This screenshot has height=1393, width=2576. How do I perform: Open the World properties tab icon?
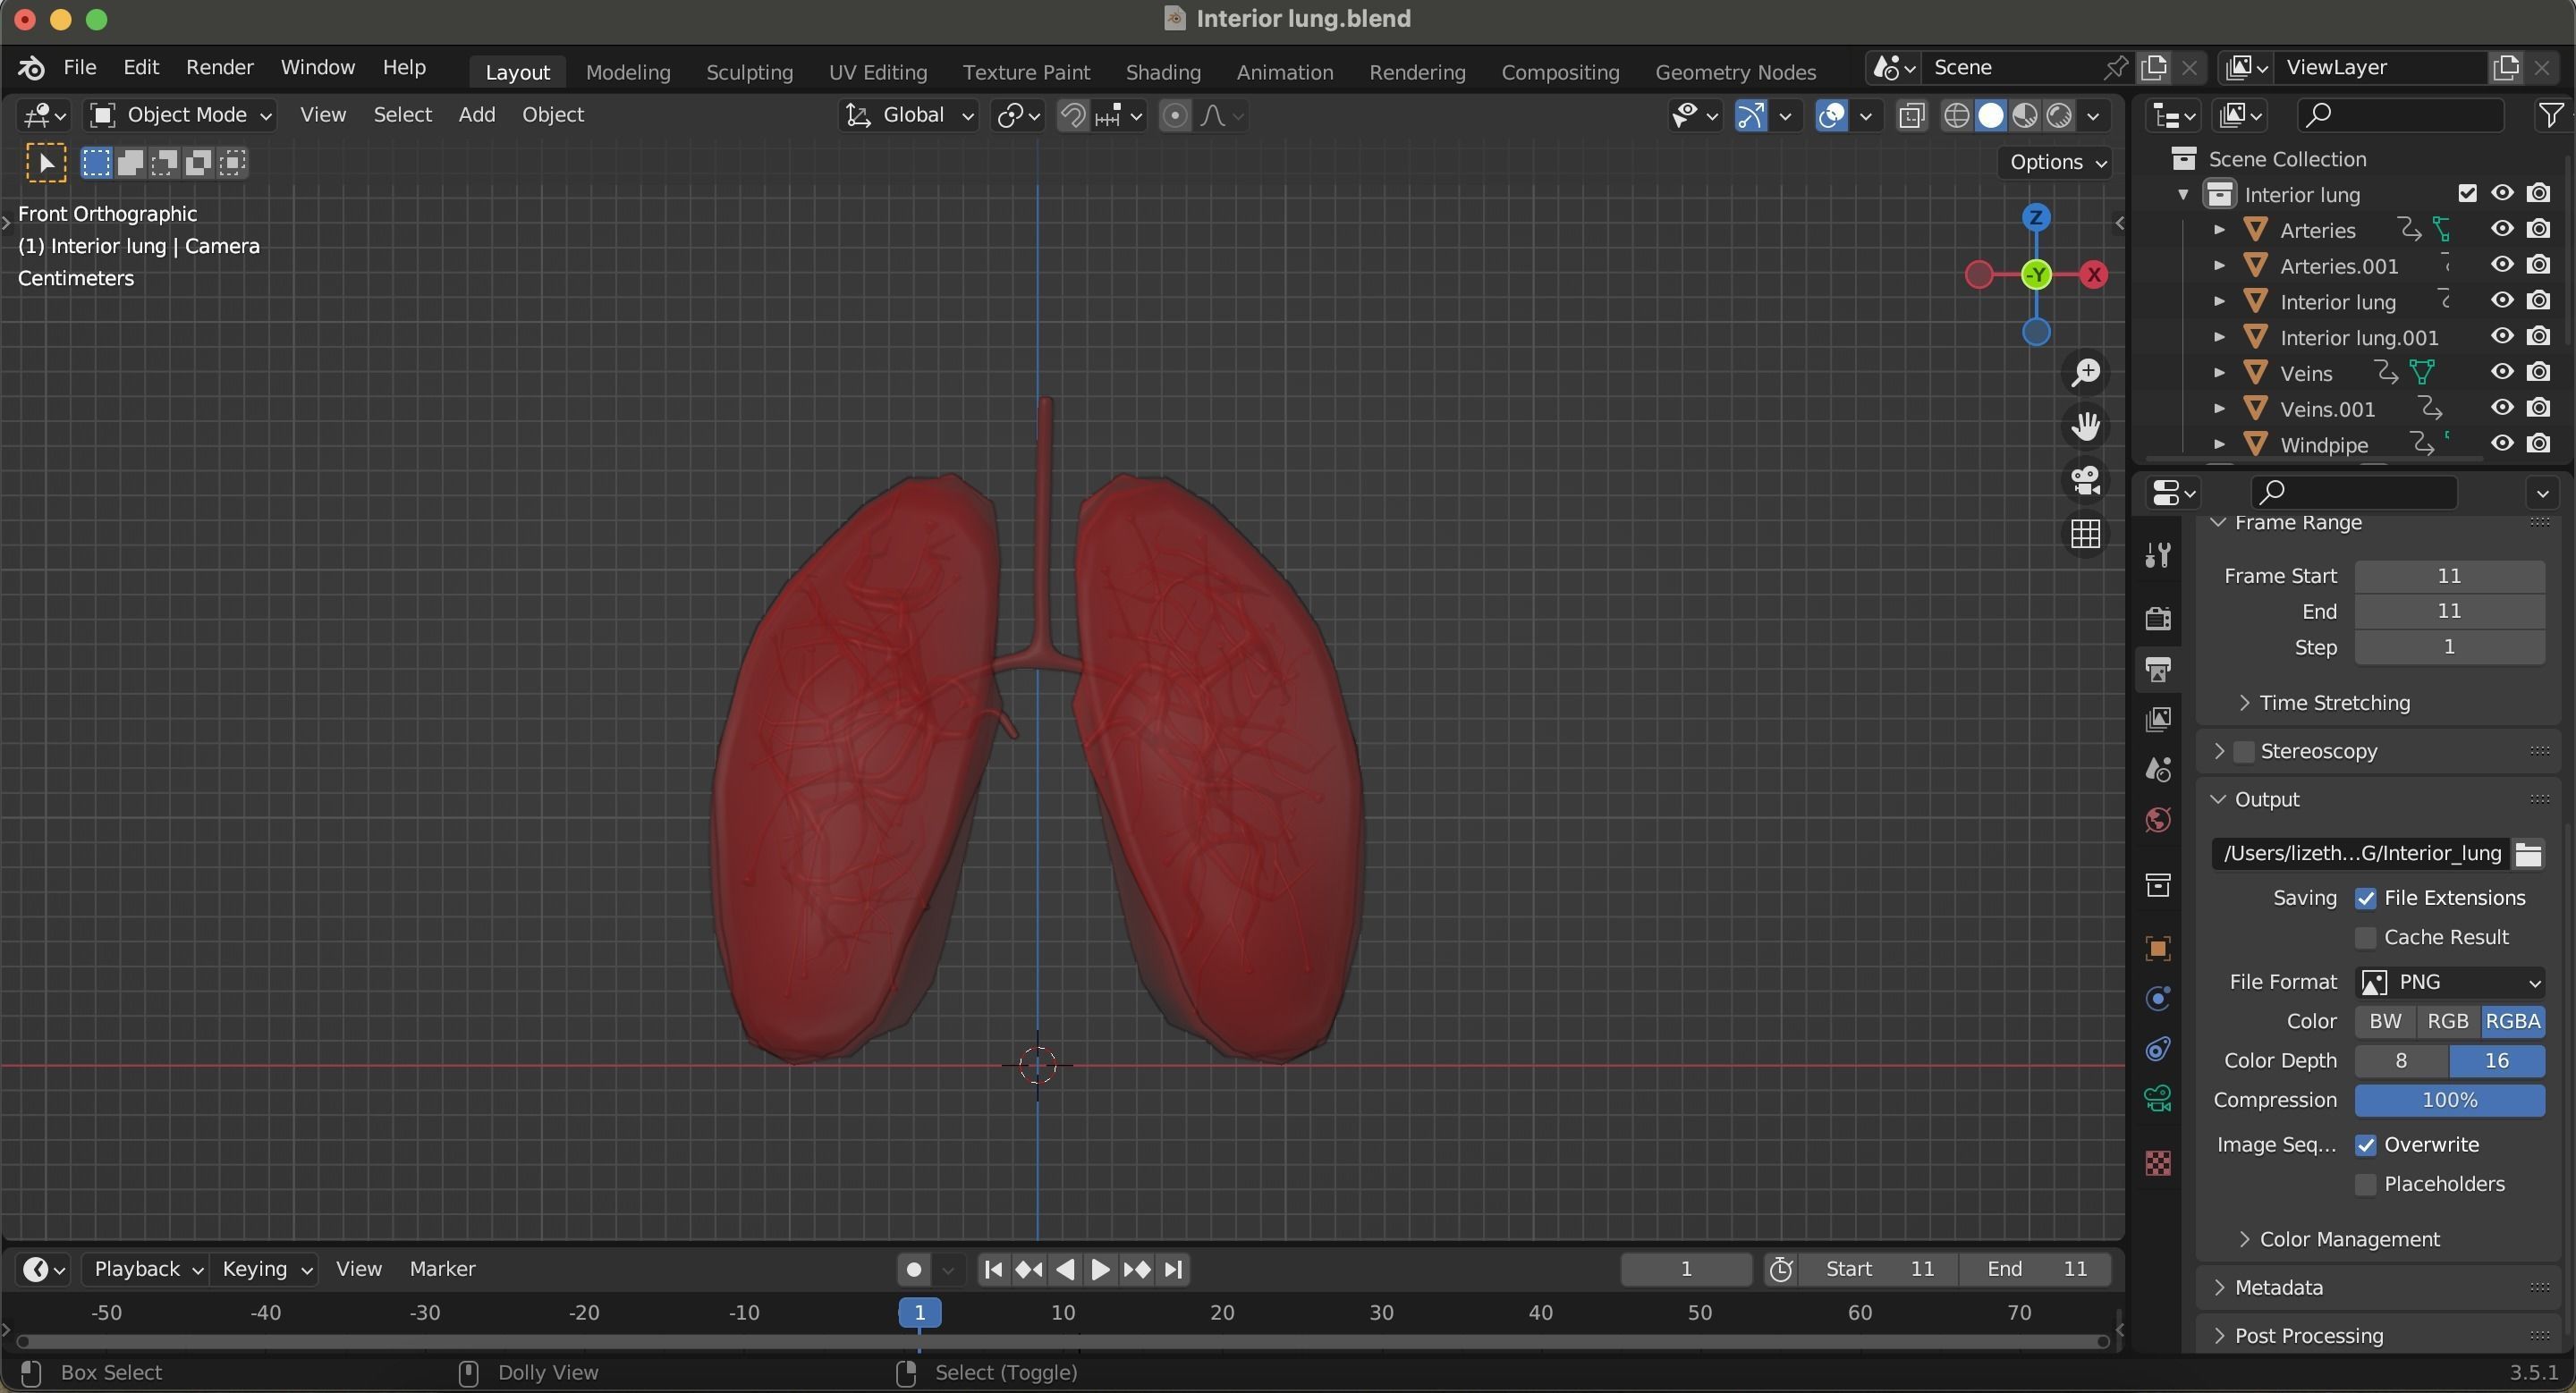point(2158,821)
